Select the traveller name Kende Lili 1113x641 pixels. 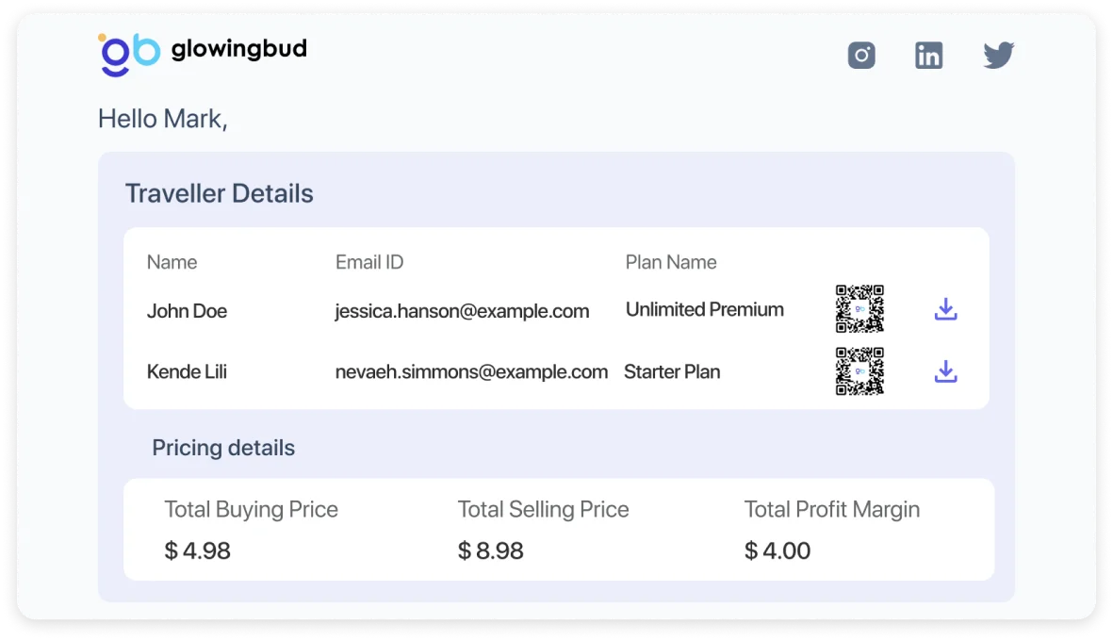[x=187, y=372]
